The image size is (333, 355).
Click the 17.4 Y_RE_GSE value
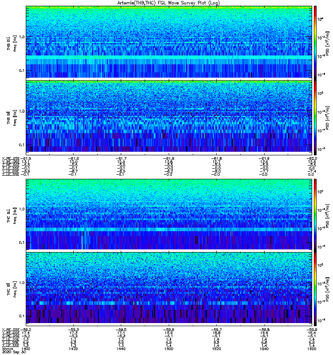tap(26, 333)
